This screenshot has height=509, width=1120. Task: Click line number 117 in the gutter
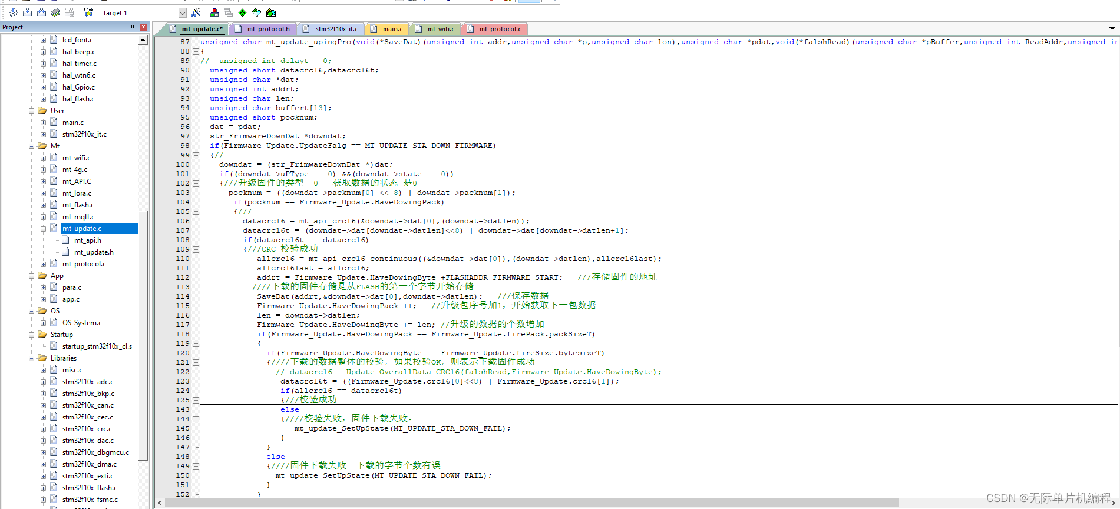183,325
